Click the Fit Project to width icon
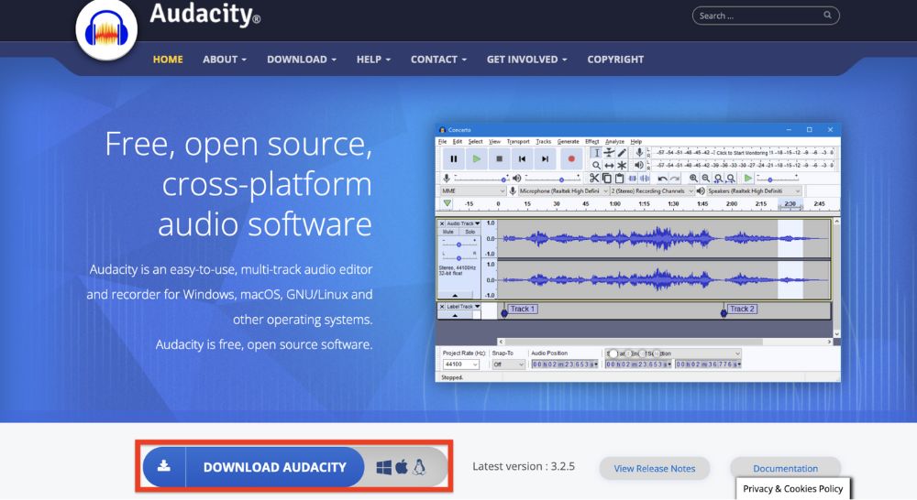This screenshot has height=500, width=917. (x=731, y=179)
